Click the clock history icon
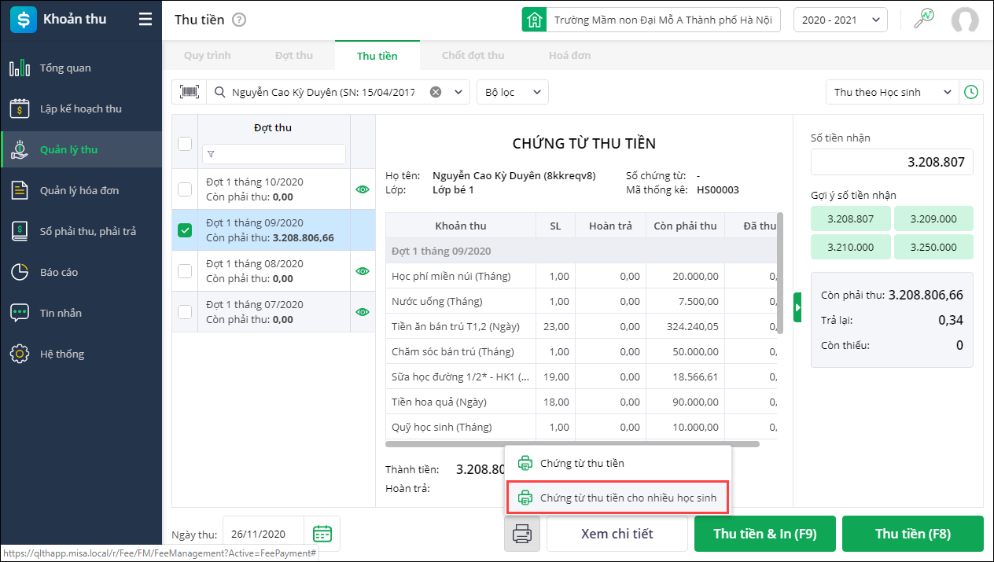This screenshot has height=562, width=994. pos(972,92)
